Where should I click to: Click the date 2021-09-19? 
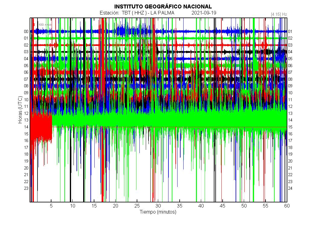point(204,13)
